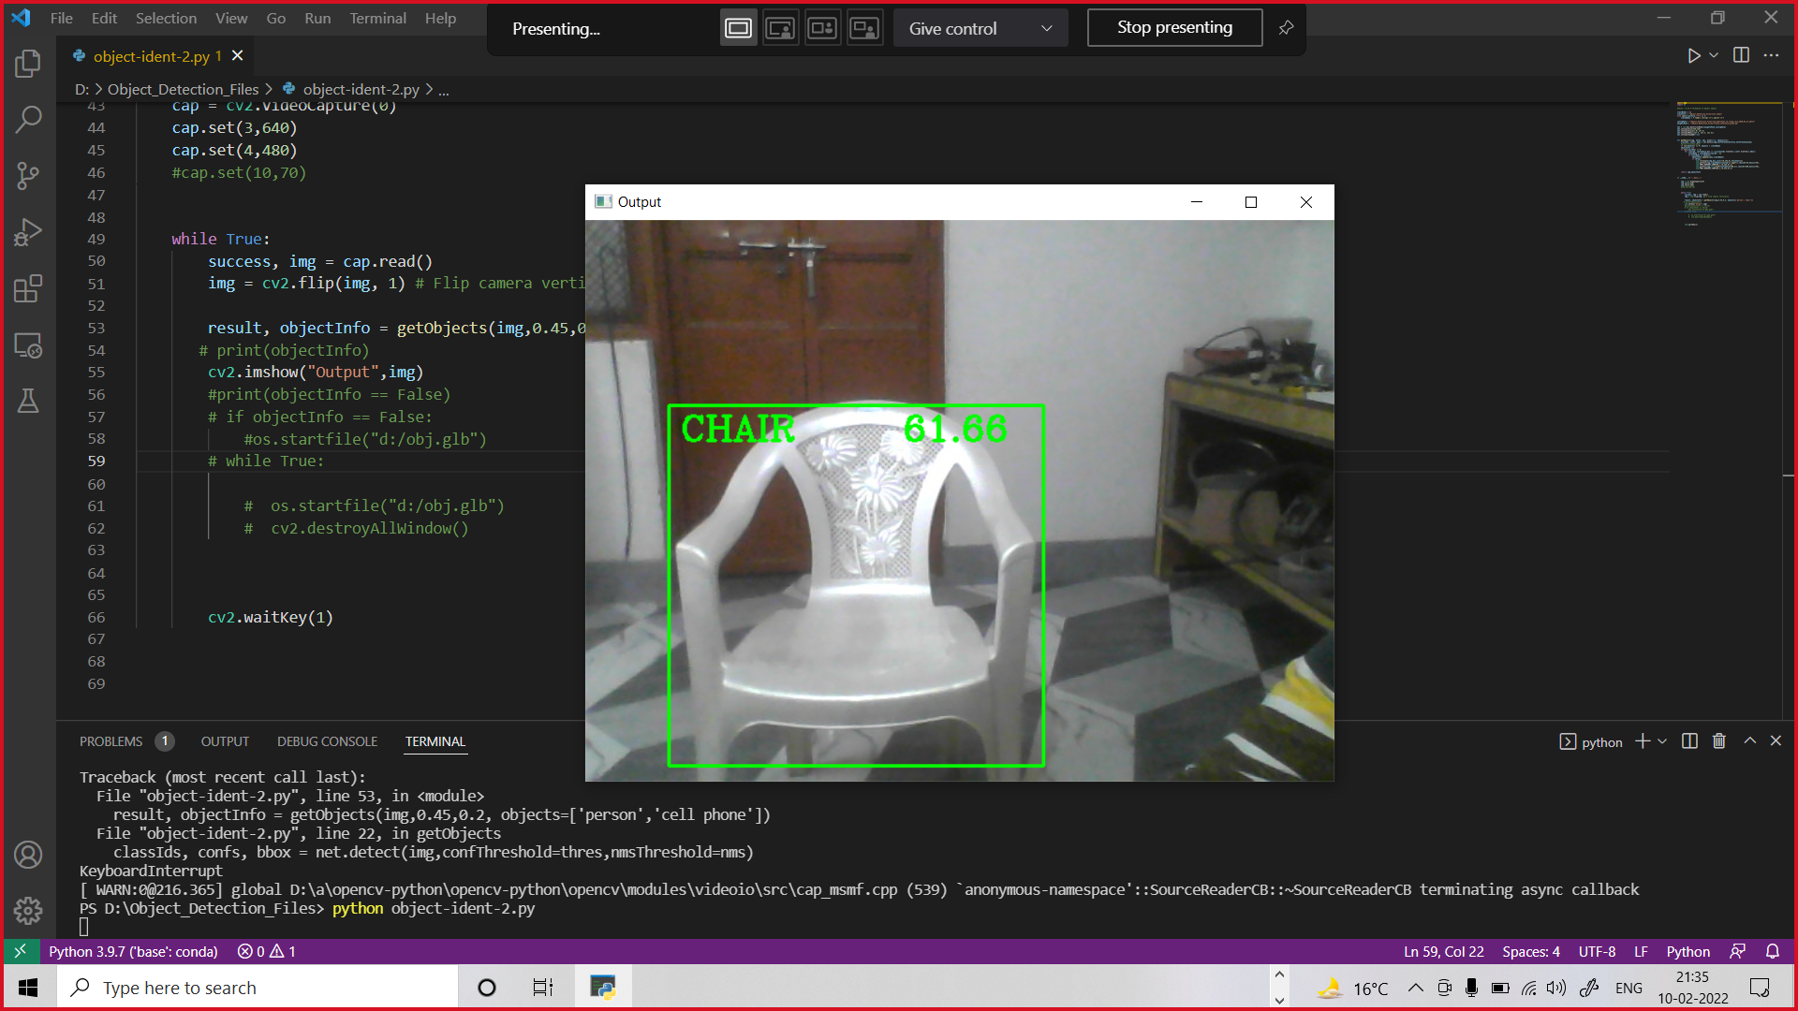Expand the new terminal launch profile dropdown
Screen dimensions: 1798x1011
pos(1662,741)
